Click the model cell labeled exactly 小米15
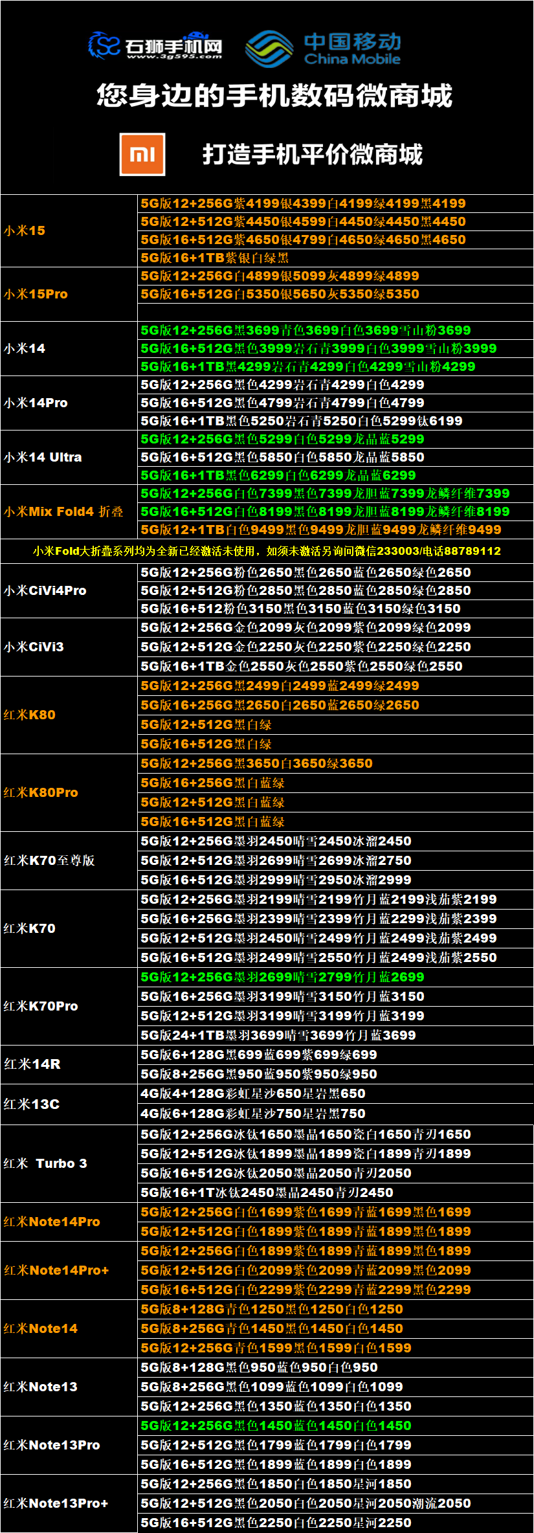The height and width of the screenshot is (1533, 534). click(x=69, y=230)
